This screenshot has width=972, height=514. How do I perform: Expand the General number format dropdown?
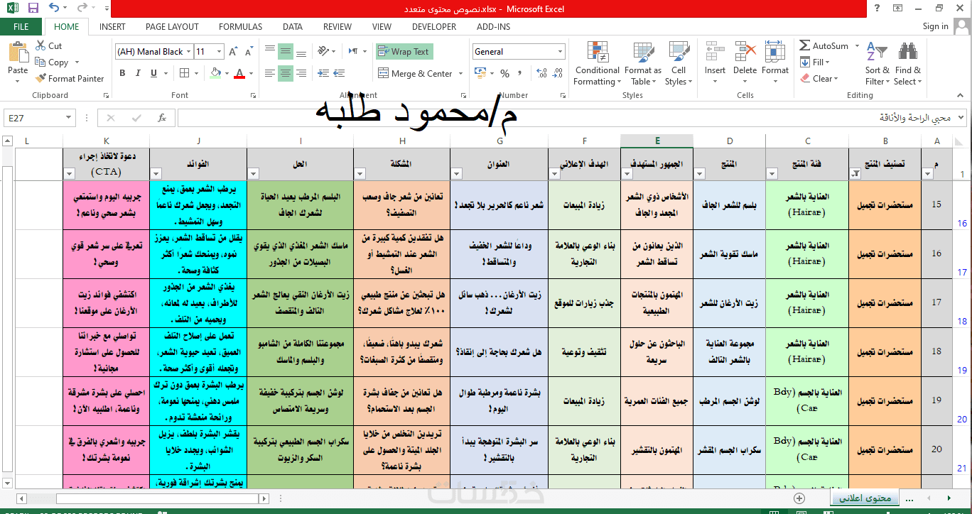tap(560, 52)
